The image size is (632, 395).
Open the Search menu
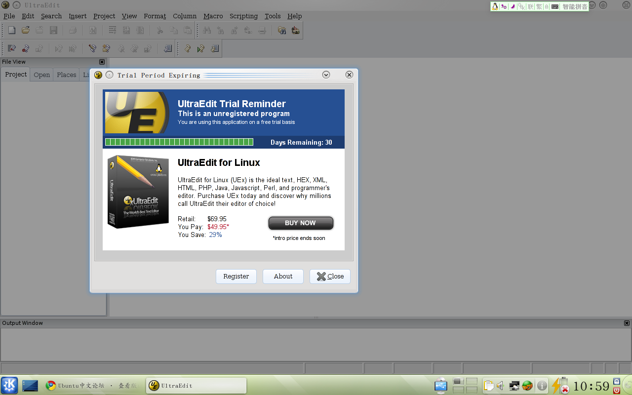point(51,16)
